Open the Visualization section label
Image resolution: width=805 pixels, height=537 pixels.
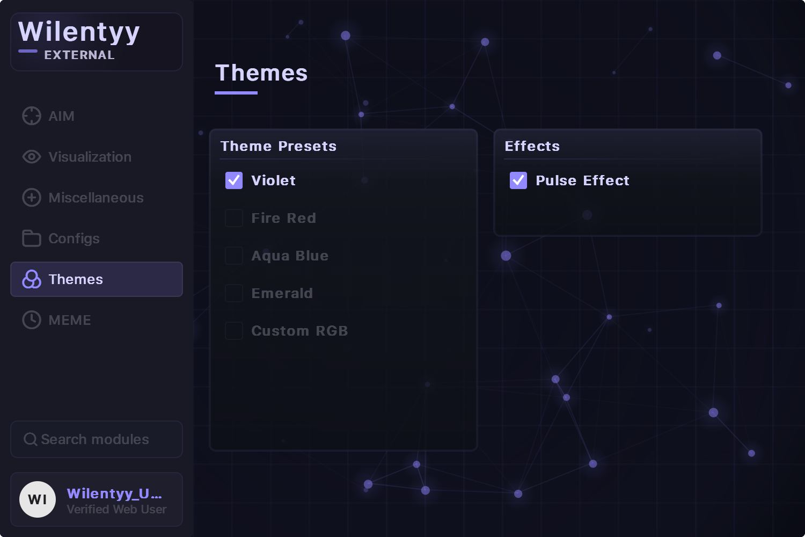[90, 157]
